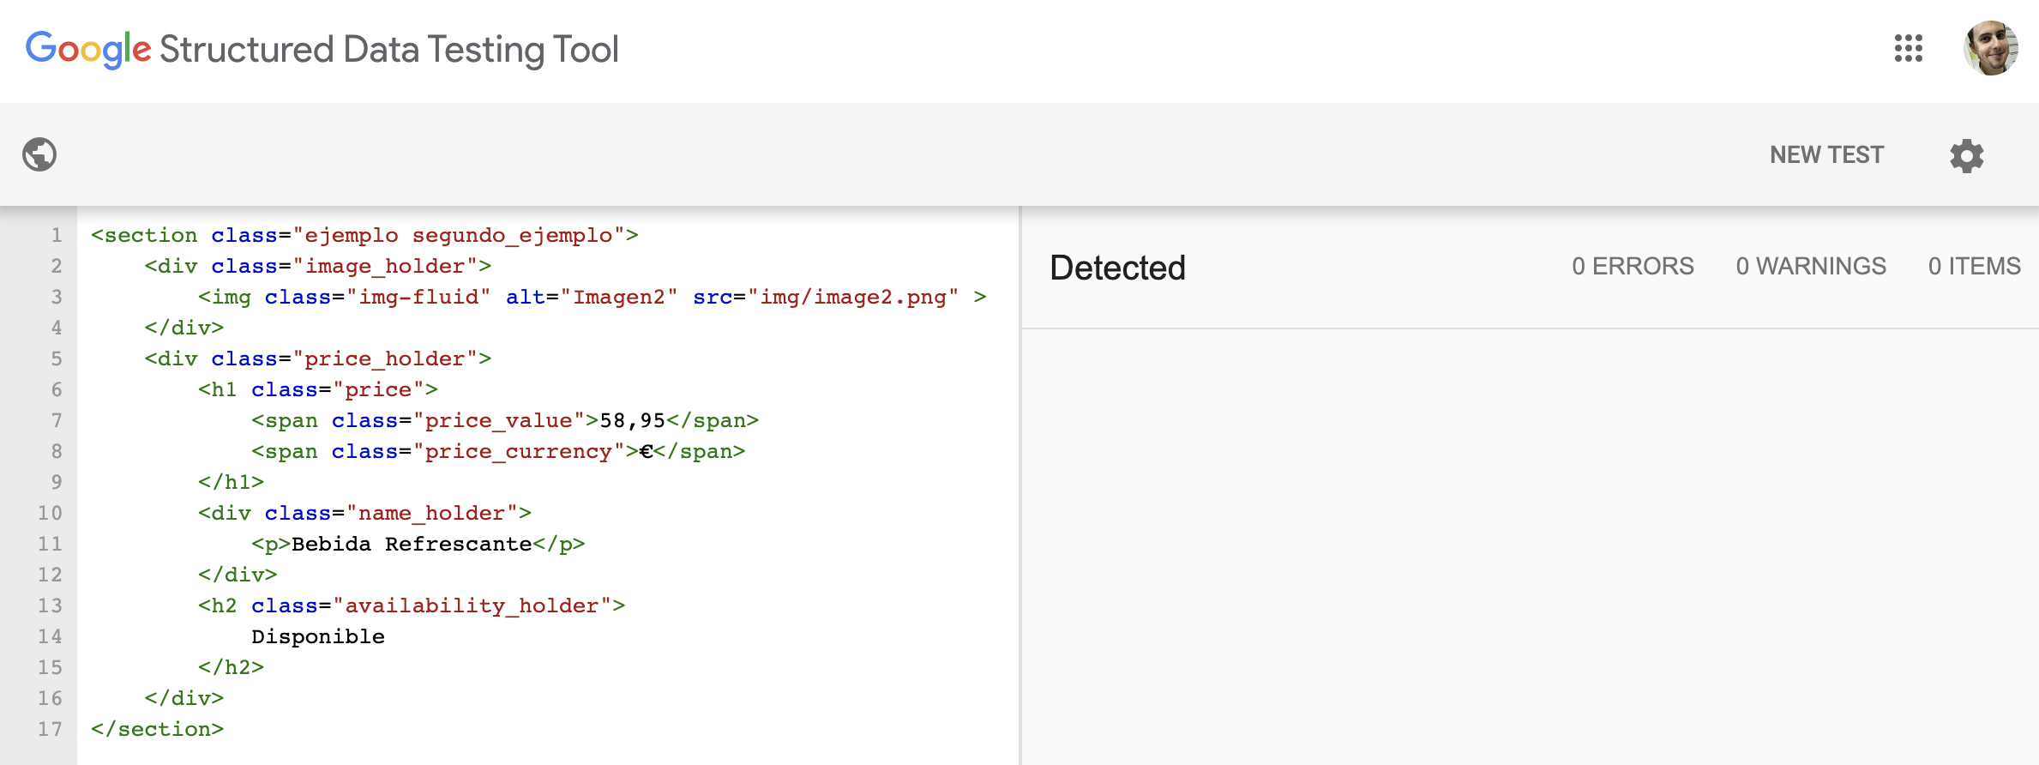Click the Structured Data Testing Tool title
Viewport: 2039px width, 765px height.
click(x=388, y=50)
